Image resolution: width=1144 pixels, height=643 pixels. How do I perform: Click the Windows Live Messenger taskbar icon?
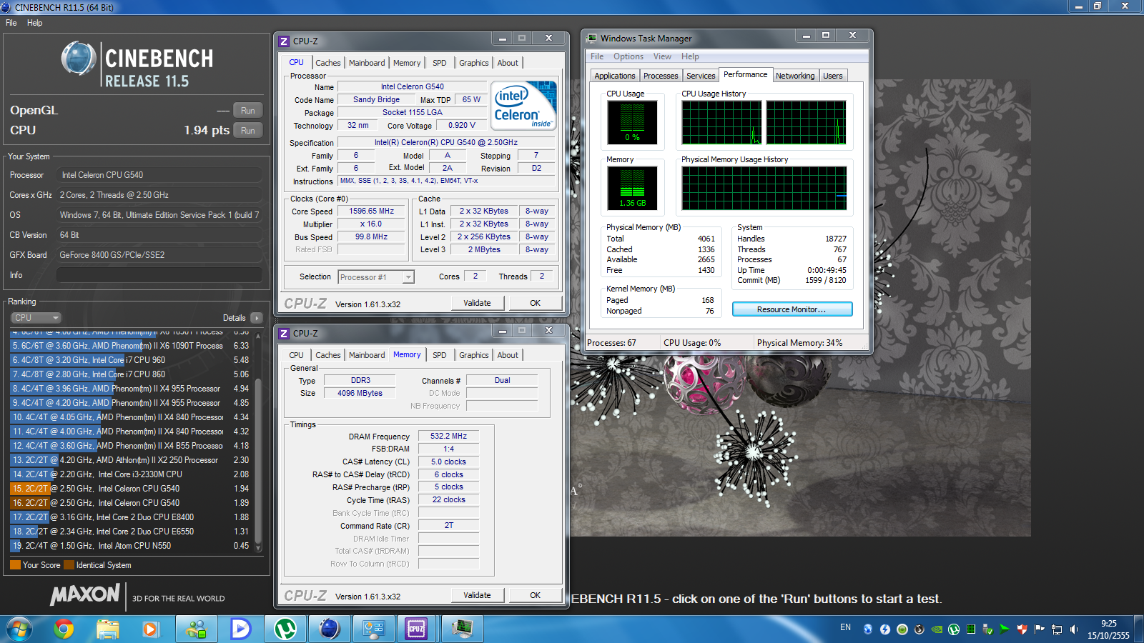pyautogui.click(x=196, y=629)
